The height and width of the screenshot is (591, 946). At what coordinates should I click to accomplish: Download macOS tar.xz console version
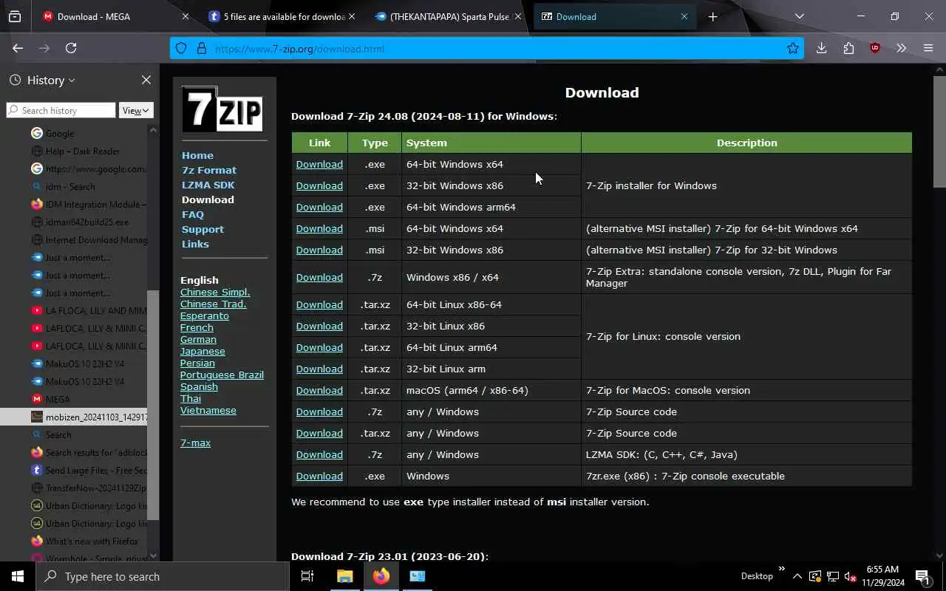tap(319, 390)
